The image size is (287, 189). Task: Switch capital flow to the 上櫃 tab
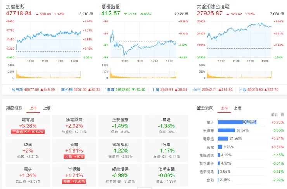pos(238,108)
